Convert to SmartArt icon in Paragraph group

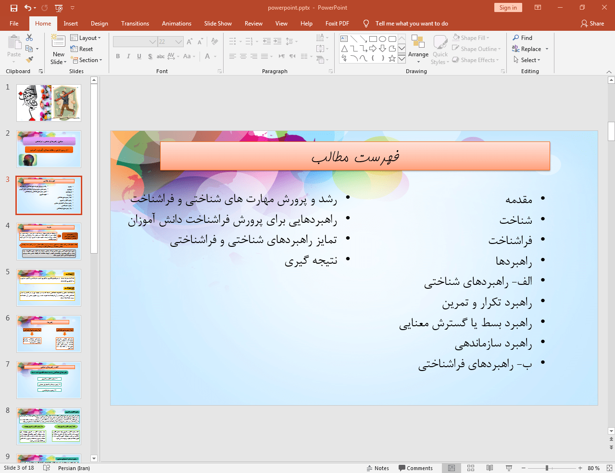coord(323,60)
